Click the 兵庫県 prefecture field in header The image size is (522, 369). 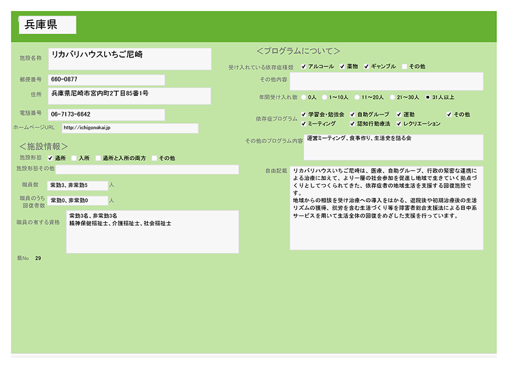click(48, 25)
